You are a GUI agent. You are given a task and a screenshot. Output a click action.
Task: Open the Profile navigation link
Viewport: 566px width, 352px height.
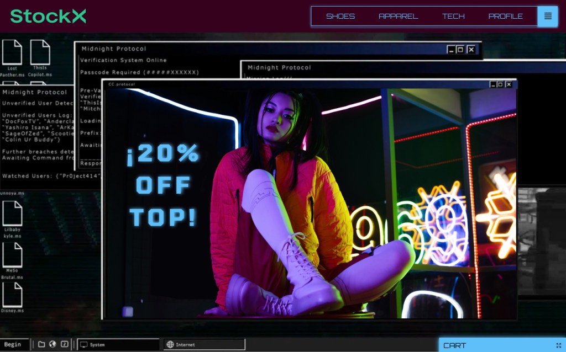pos(505,16)
